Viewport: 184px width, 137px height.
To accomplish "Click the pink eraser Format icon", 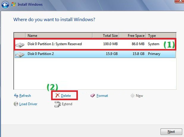I will click(92, 96).
